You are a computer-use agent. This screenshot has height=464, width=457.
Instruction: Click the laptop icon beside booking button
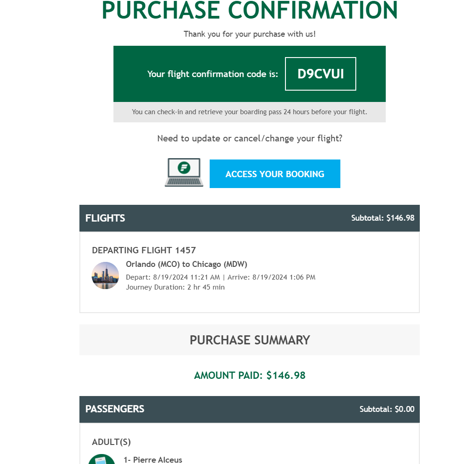click(184, 172)
